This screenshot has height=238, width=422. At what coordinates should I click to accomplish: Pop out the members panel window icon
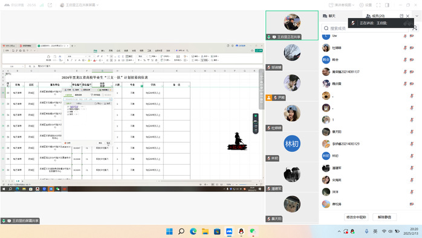401,16
